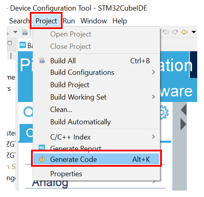Open the dropdown arrow at toolbar right end
204x197 pixels.
pos(194,32)
